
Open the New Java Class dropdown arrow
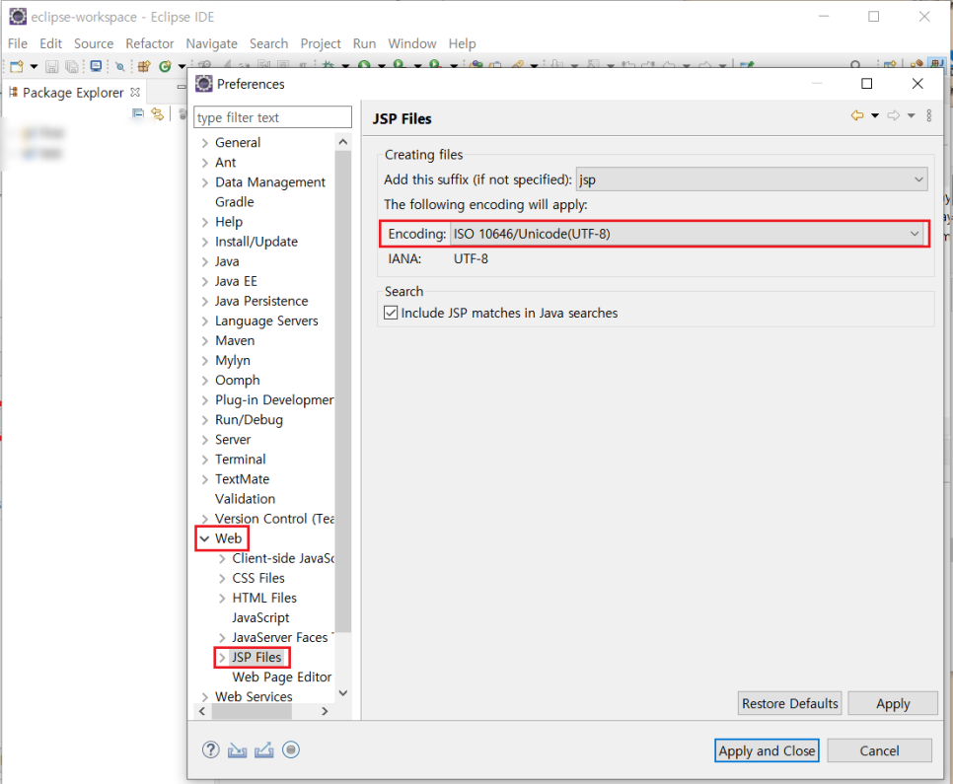click(x=182, y=66)
